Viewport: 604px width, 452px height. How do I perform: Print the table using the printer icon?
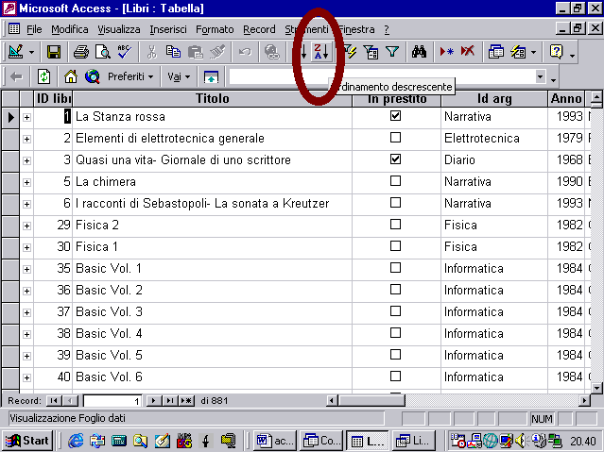point(81,52)
